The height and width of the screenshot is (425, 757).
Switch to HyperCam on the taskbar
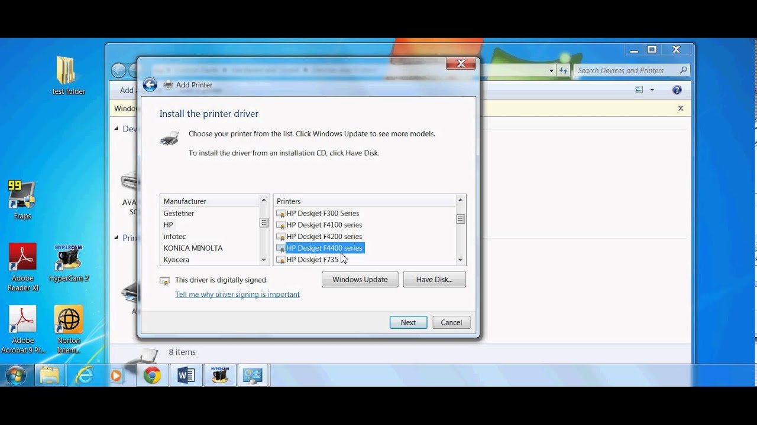tap(220, 375)
